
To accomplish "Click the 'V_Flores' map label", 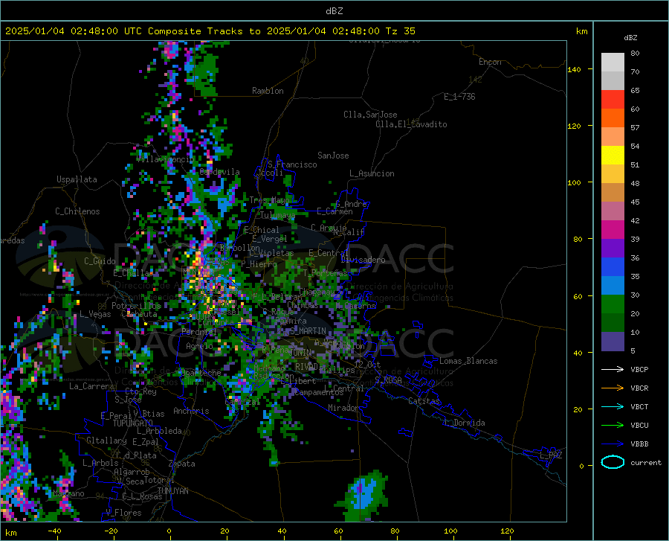I will click(x=123, y=513).
